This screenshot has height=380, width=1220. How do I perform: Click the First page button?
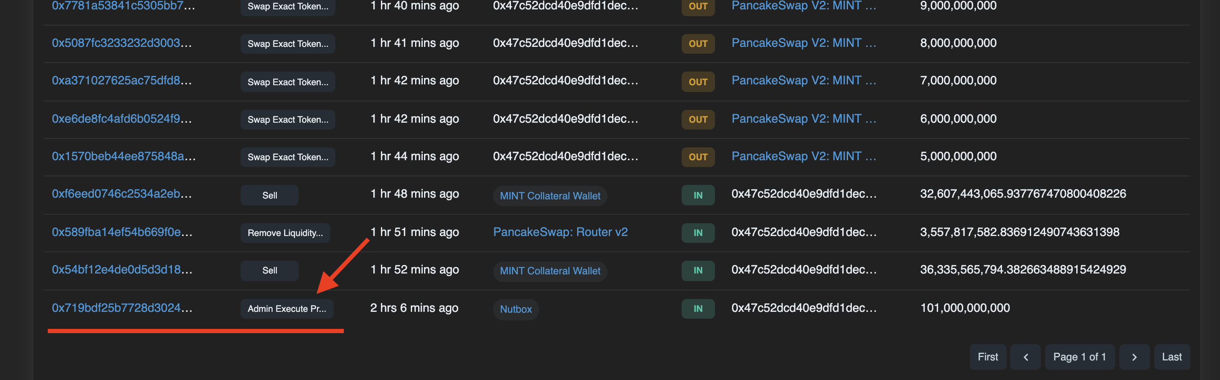pos(988,357)
